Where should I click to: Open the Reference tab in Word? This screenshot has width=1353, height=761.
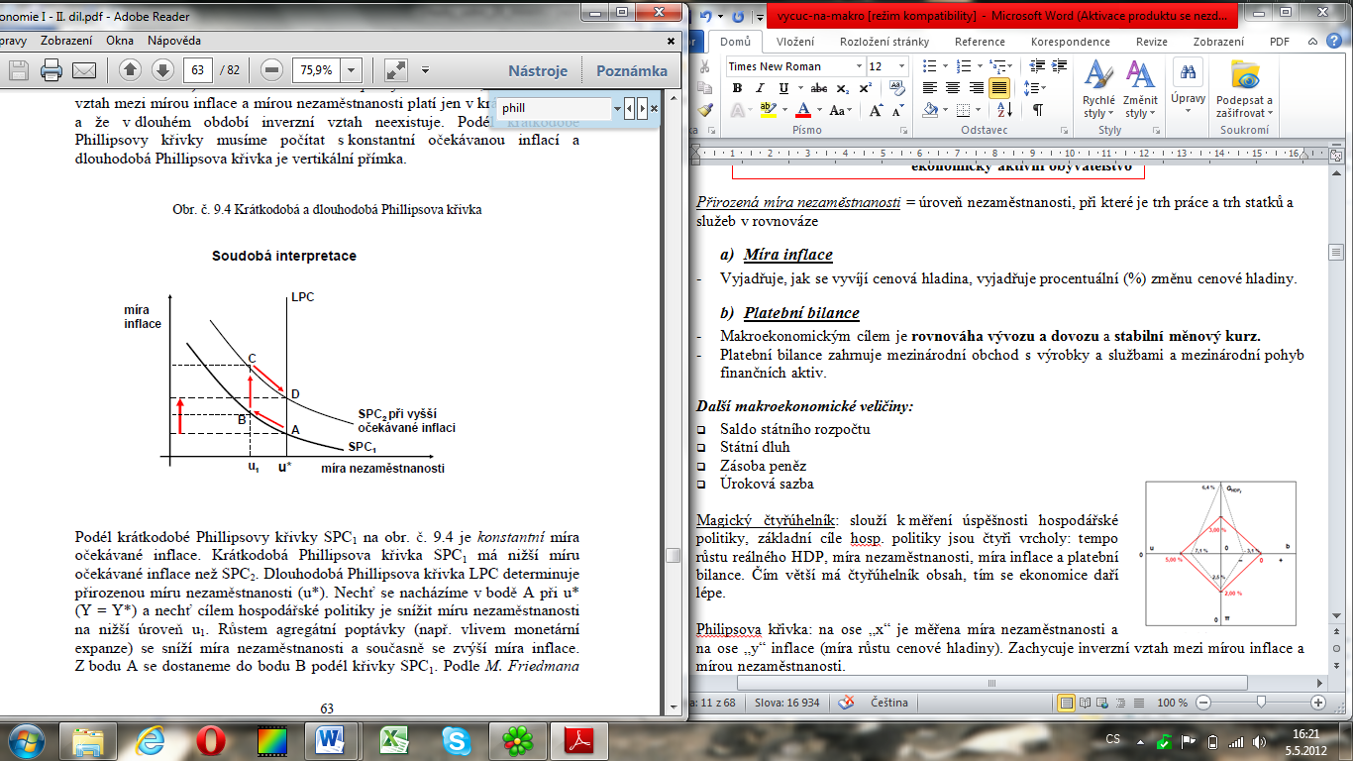[x=980, y=42]
